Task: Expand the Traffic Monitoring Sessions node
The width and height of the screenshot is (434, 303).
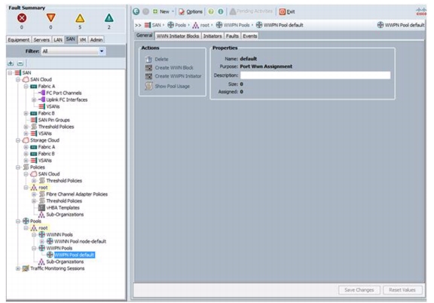Action: pyautogui.click(x=18, y=268)
